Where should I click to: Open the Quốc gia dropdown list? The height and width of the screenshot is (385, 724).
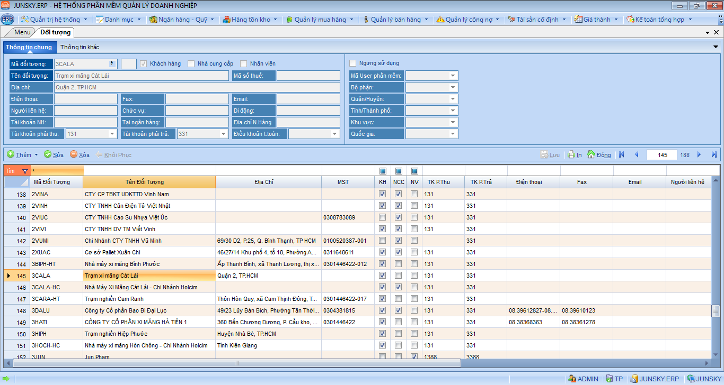click(453, 134)
